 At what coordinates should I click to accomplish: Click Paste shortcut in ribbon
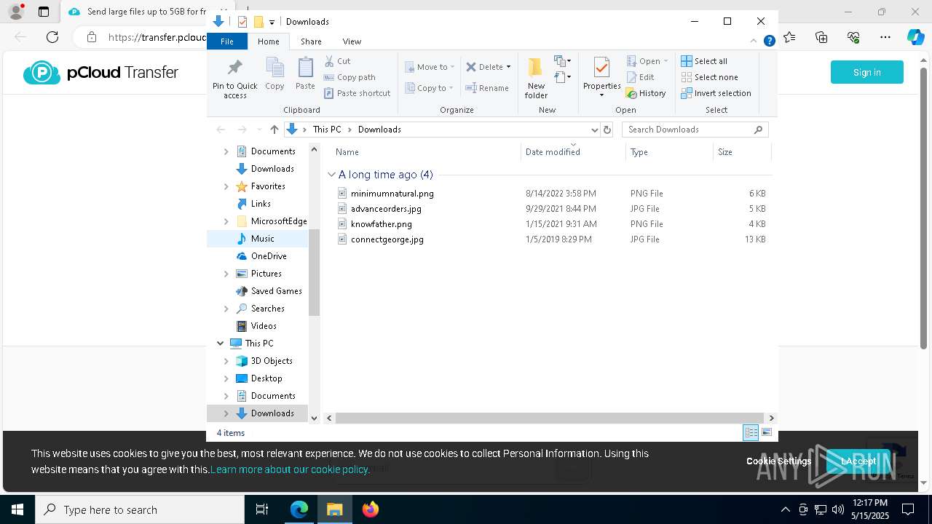point(357,93)
